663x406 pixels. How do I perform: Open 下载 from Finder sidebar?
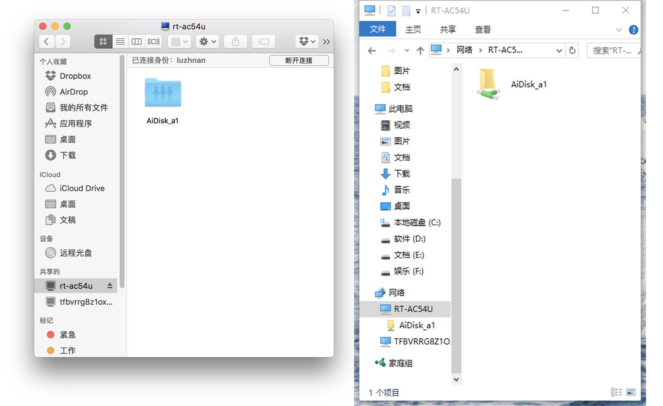coord(68,155)
